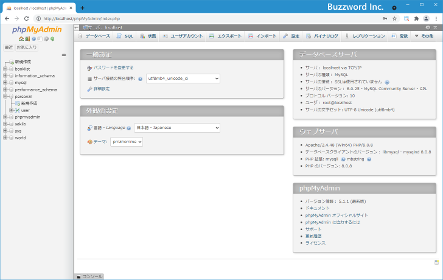Click help icon next to Language label

pyautogui.click(x=129, y=128)
